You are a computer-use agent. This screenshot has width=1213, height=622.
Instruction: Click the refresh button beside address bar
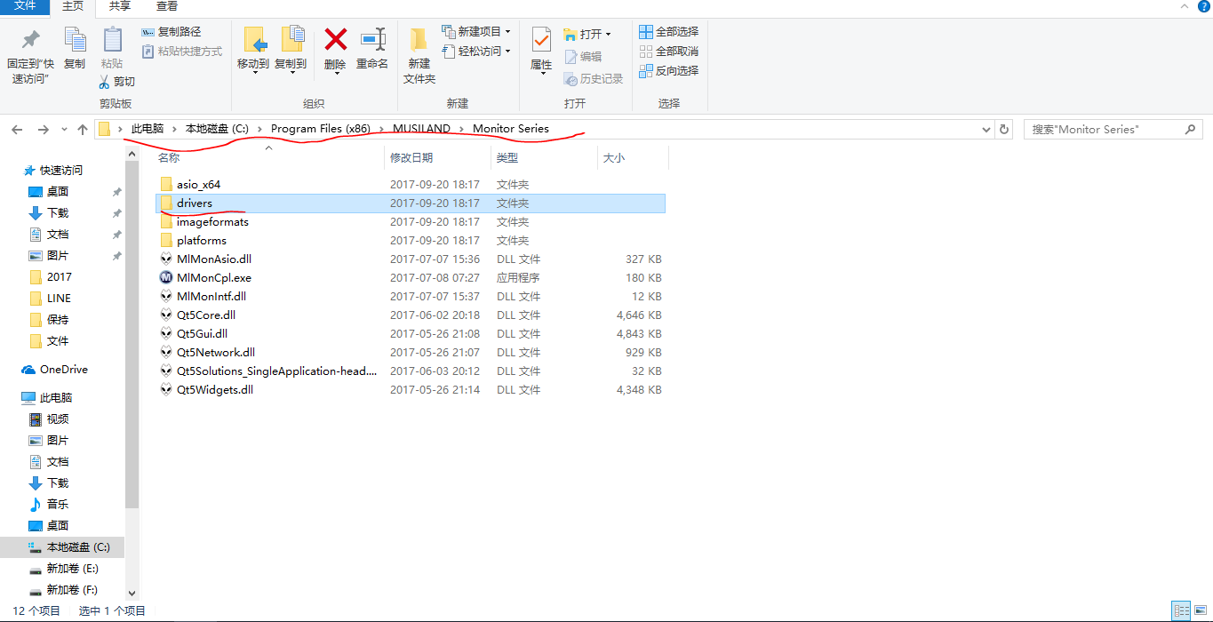point(1004,130)
